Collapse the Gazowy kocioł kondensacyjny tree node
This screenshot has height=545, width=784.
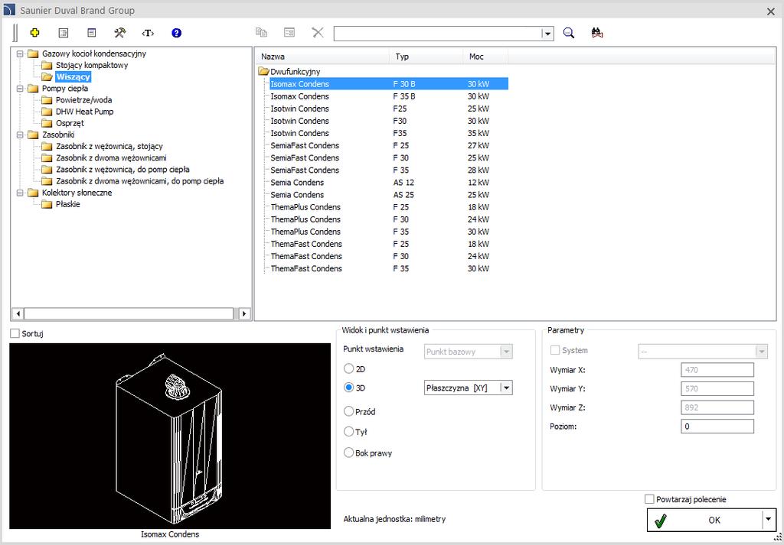pyautogui.click(x=20, y=54)
